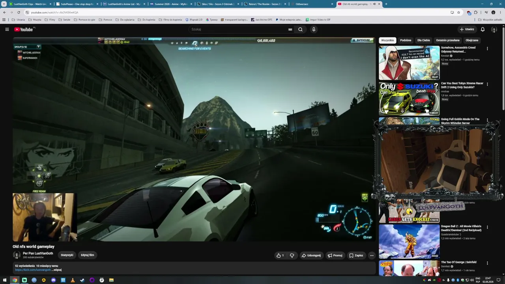Switch to the "Reknut / The Rookie" browser tab
Screen dimensions: 505x284
[265, 4]
